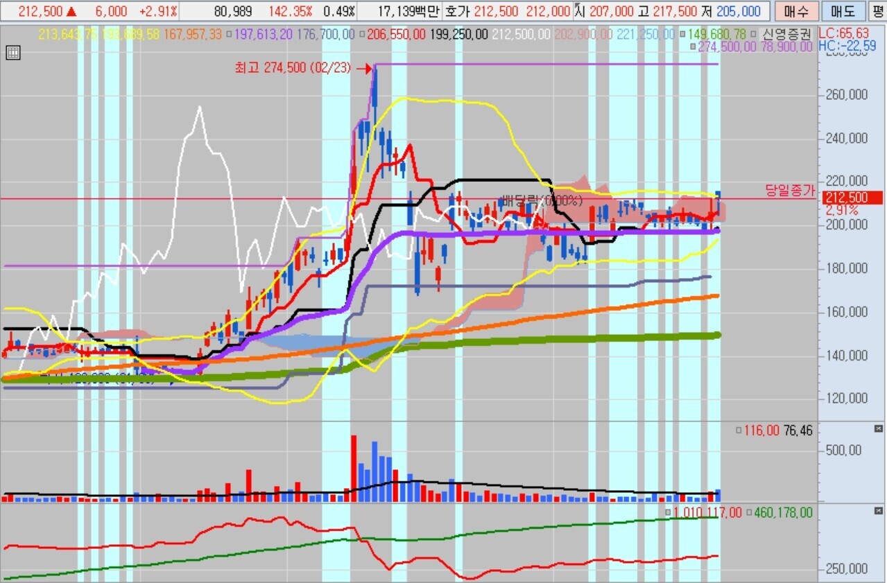Click the red 1,010,117,00 indicator value

click(707, 512)
